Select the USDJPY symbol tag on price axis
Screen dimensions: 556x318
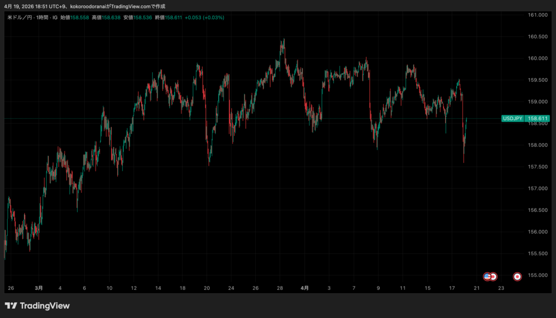tap(513, 118)
